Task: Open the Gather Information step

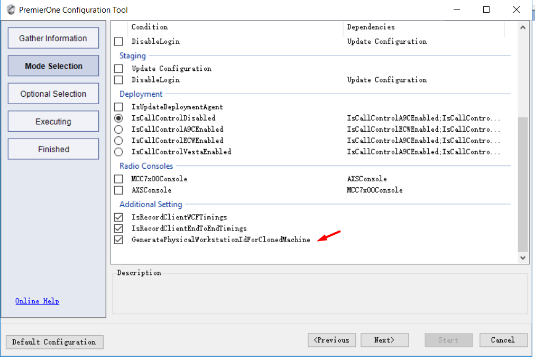Action: coord(53,38)
